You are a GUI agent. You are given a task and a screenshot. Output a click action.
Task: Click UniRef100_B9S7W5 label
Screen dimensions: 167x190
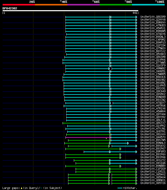(153, 140)
